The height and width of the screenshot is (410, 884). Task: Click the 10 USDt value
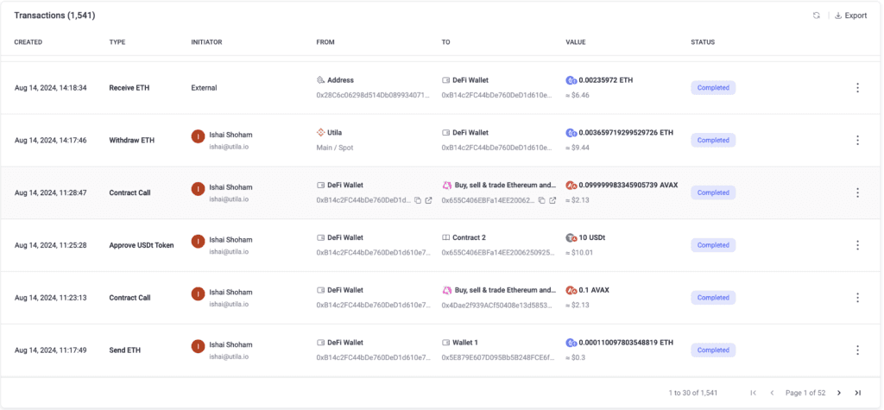coord(592,237)
